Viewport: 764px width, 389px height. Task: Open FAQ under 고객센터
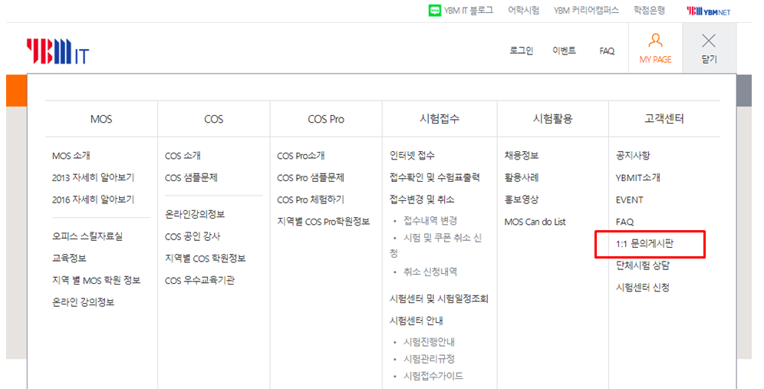tap(624, 222)
